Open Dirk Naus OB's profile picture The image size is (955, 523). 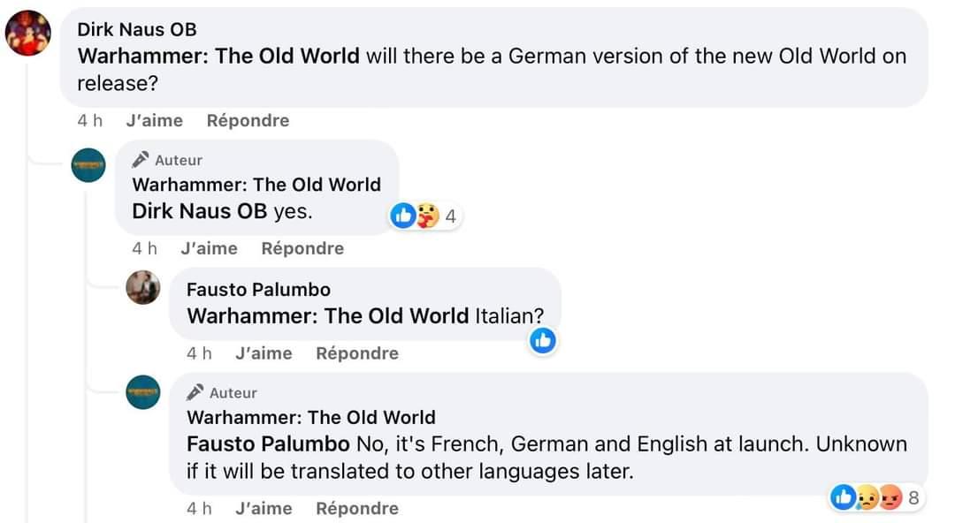tap(28, 33)
